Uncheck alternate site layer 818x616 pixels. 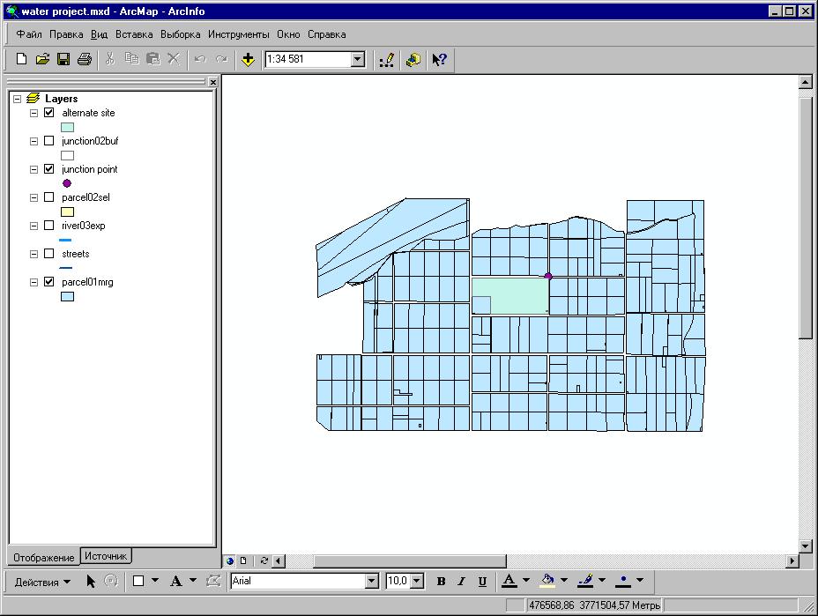49,113
